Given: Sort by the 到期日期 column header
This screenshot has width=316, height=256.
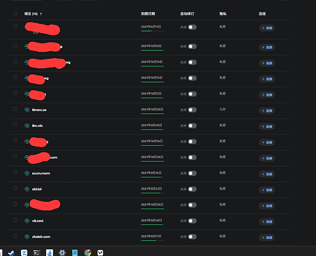Looking at the screenshot, I should pyautogui.click(x=148, y=14).
